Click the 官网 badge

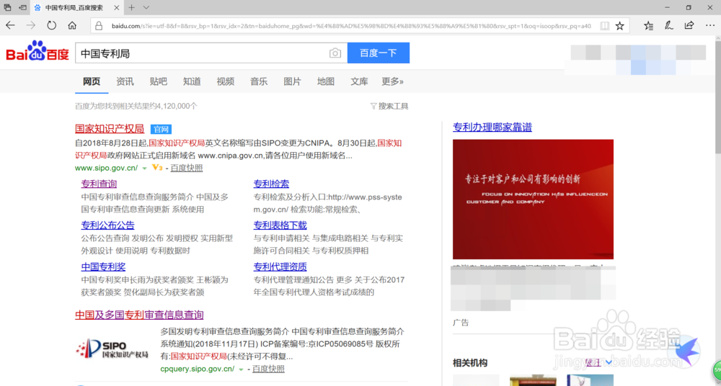(161, 129)
